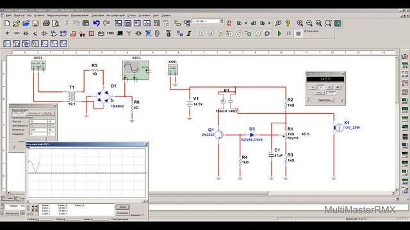Open the XSC1 oscilloscope instrument on schematic
Viewport: 410px width, 230px height.
point(136,70)
